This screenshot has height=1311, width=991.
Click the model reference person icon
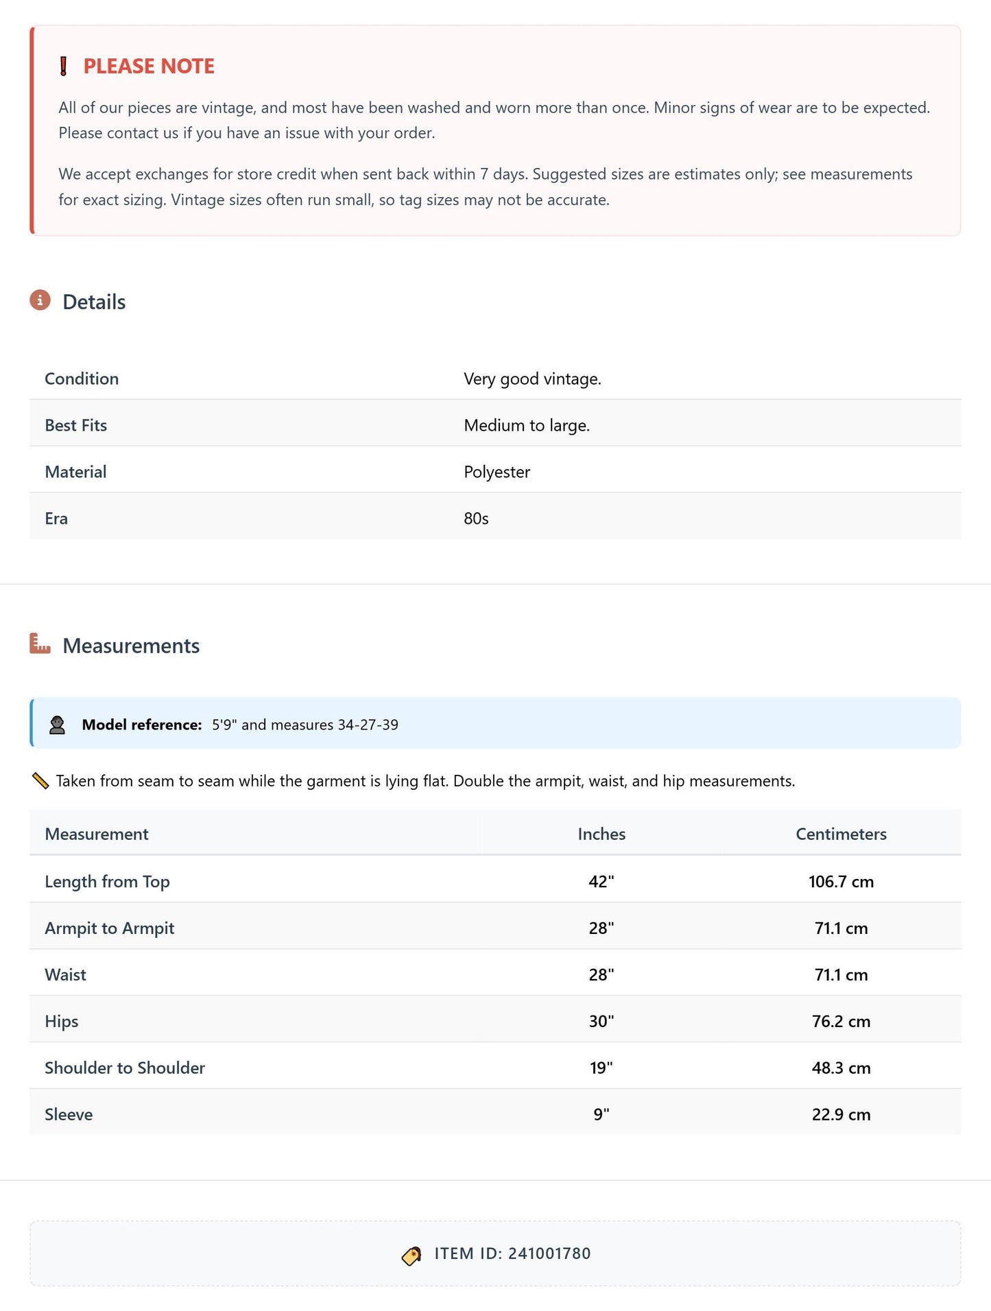(x=58, y=725)
